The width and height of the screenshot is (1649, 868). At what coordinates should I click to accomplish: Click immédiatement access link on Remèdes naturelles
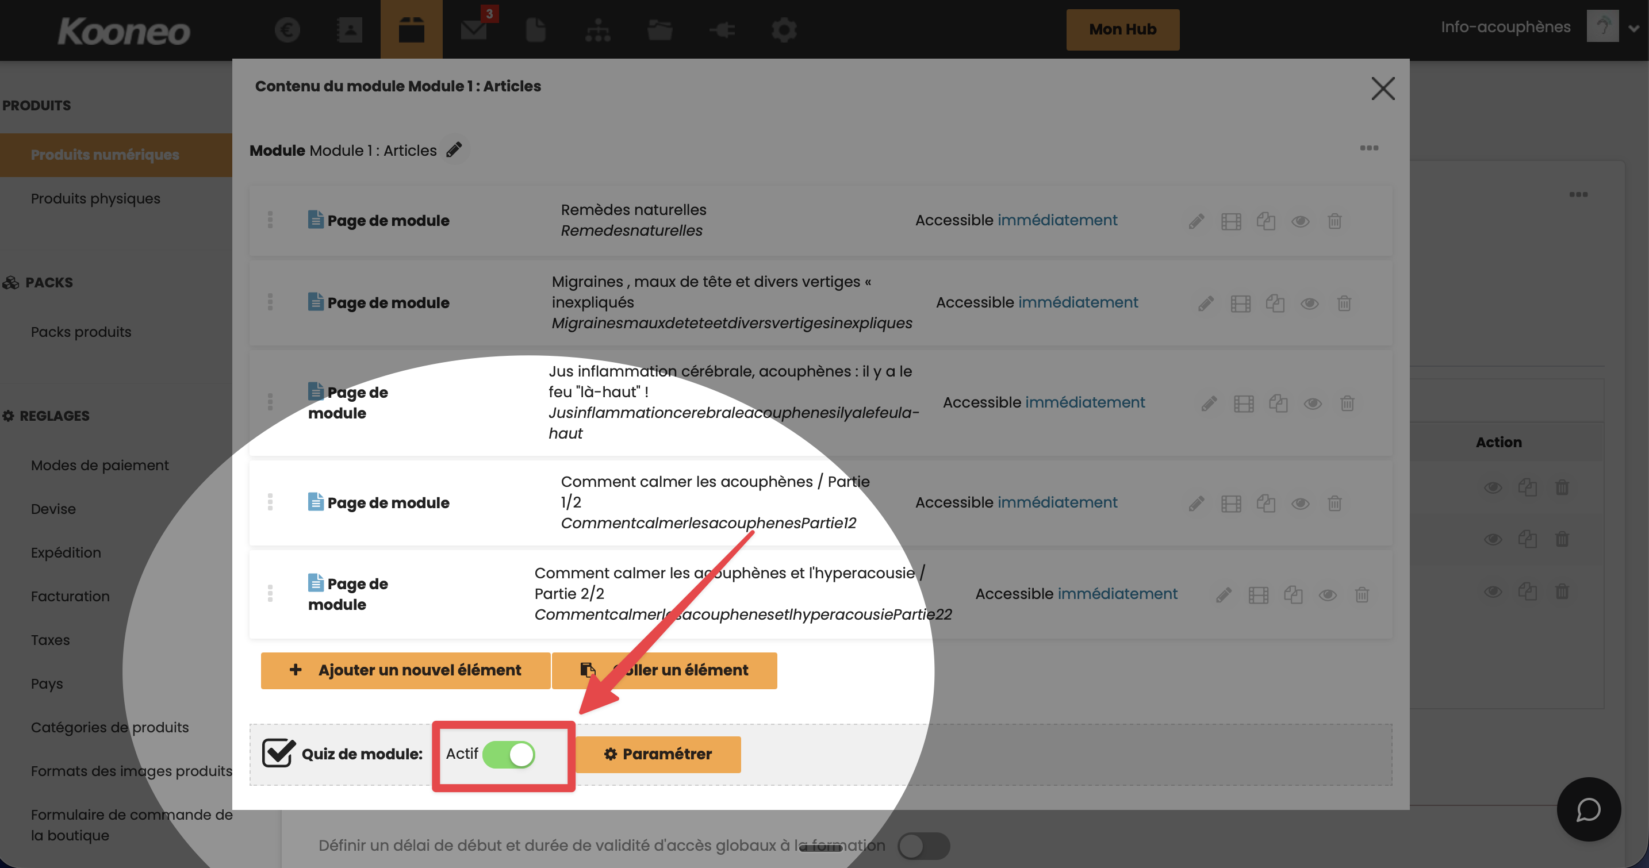point(1057,220)
